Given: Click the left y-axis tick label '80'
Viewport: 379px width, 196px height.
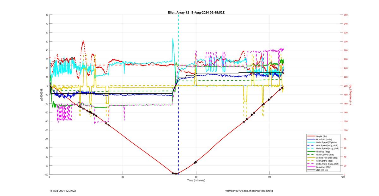Looking at the screenshot, I should tap(47, 15).
